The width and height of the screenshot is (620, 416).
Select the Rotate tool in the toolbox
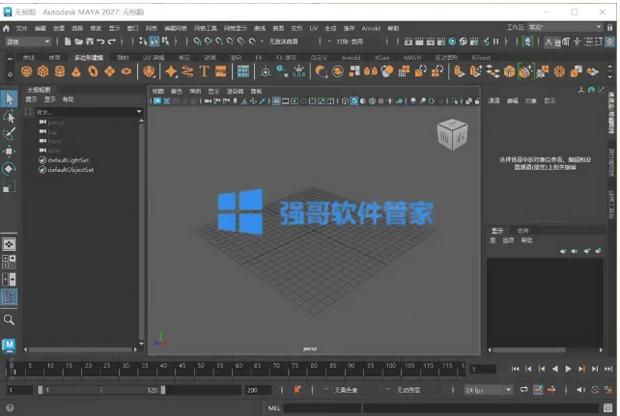(9, 169)
